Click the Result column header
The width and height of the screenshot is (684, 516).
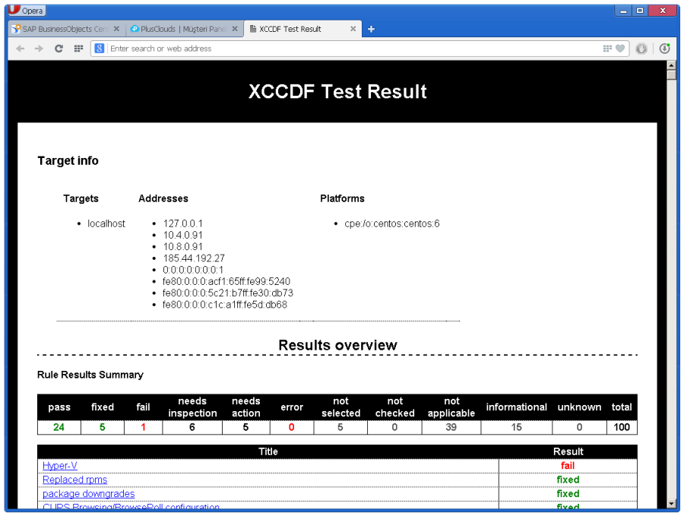pyautogui.click(x=568, y=452)
